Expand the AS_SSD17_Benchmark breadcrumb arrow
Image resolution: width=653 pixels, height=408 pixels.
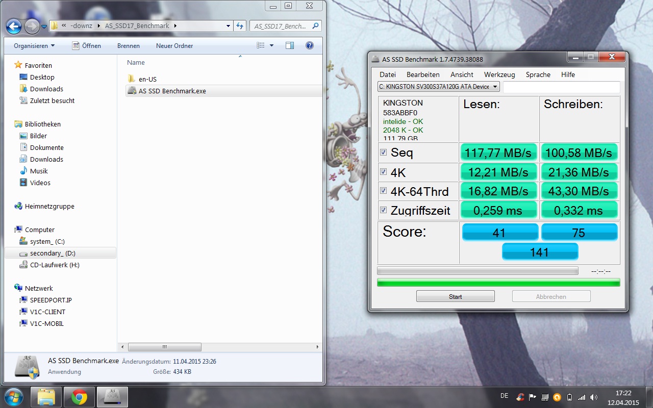point(175,25)
